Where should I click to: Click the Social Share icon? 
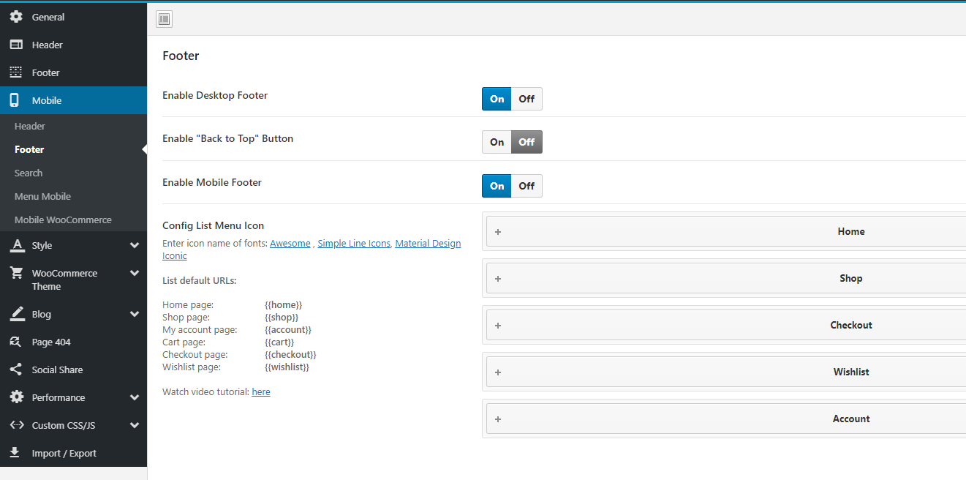16,370
